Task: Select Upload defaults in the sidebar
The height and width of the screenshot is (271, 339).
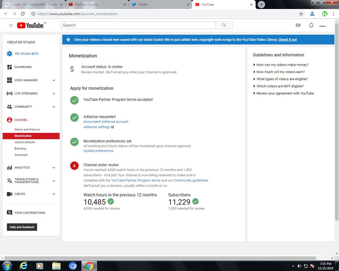Action: click(25, 142)
